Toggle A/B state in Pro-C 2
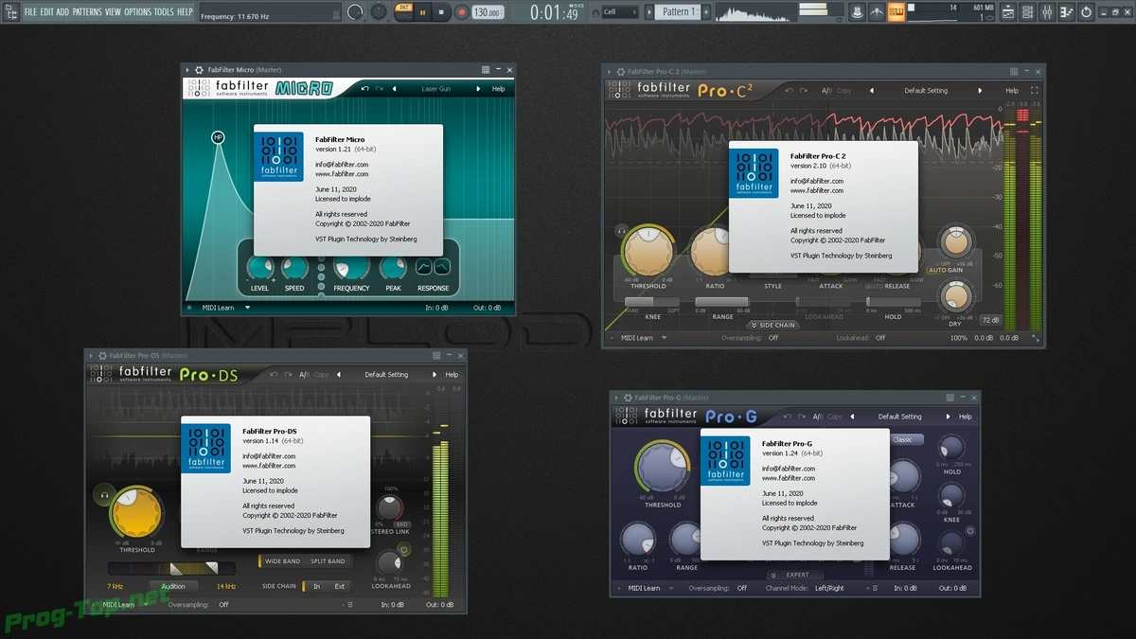Screen dimensions: 1136x639 (x=826, y=91)
